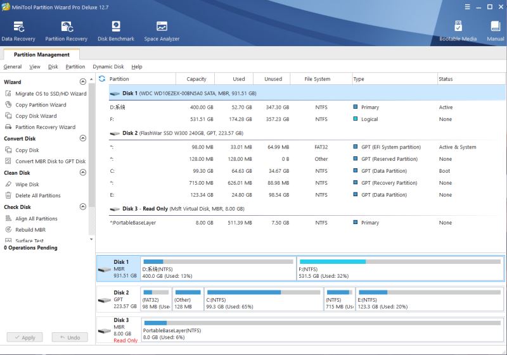Launch Partition Recovery from toolbar

coord(67,31)
